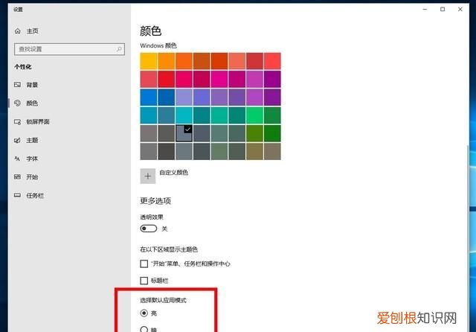Maximize the 设置 window

[443, 10]
